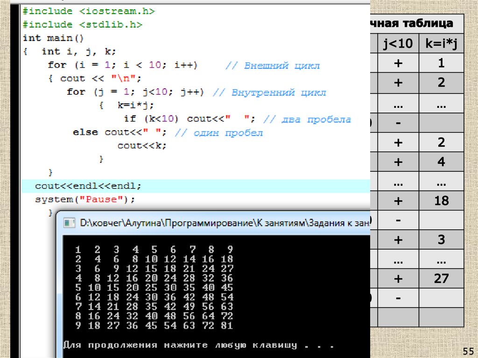Viewport: 478px width, 358px height.
Task: Click the line 'cout << "\n";'
Action: tap(101, 79)
